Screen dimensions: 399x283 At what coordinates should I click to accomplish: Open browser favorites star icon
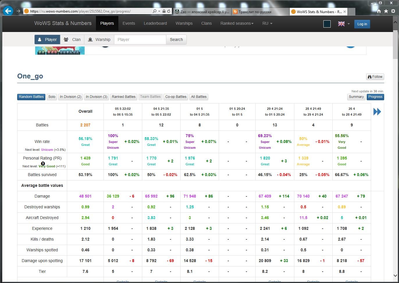click(x=386, y=11)
